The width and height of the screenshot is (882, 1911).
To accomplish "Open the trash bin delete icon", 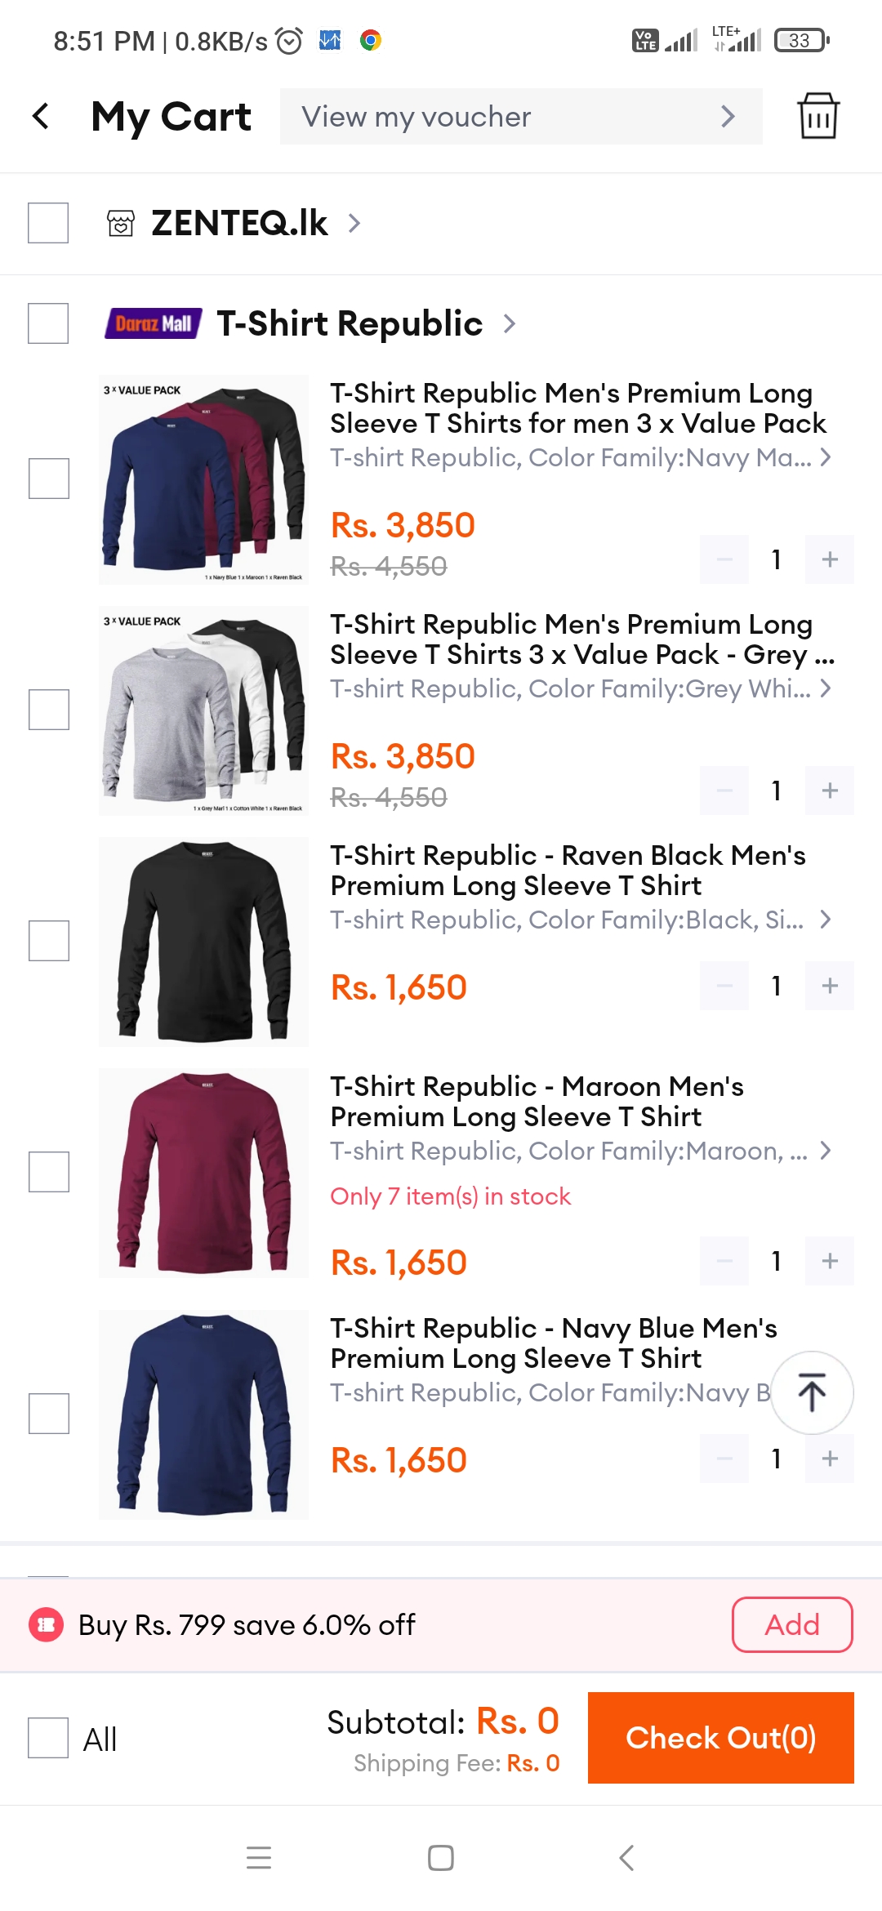I will [817, 116].
